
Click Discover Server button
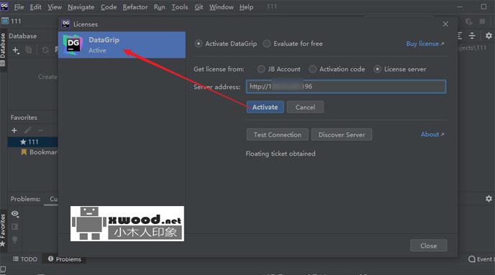342,134
